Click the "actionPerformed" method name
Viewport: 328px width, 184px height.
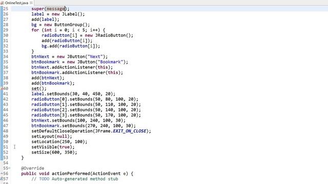click(x=71, y=174)
